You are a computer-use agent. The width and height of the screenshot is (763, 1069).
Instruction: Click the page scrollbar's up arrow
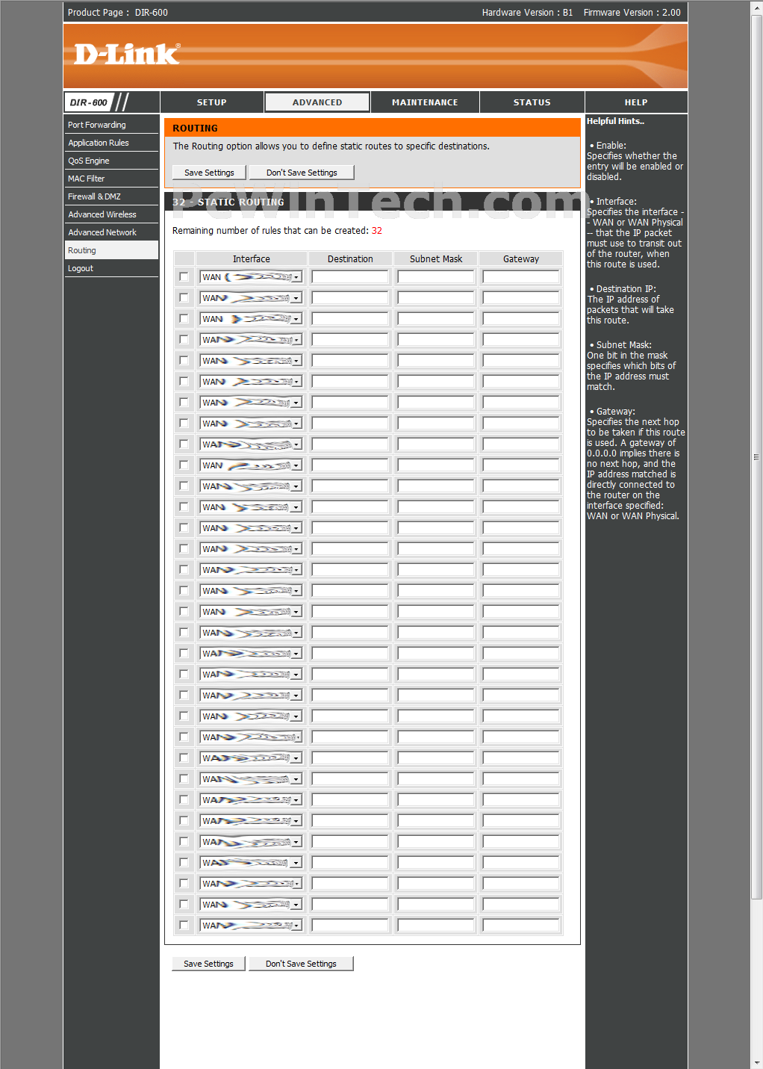tap(757, 6)
